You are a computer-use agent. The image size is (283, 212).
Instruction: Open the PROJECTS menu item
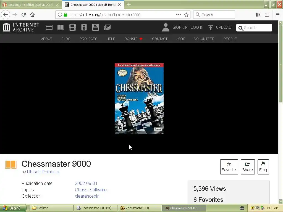88,39
